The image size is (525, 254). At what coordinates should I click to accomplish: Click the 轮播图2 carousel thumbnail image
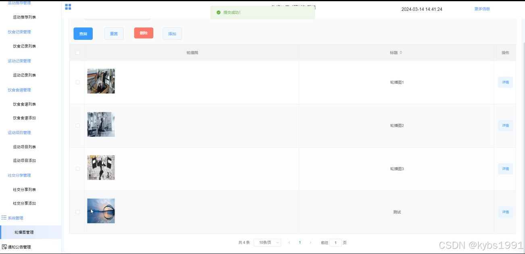[101, 124]
